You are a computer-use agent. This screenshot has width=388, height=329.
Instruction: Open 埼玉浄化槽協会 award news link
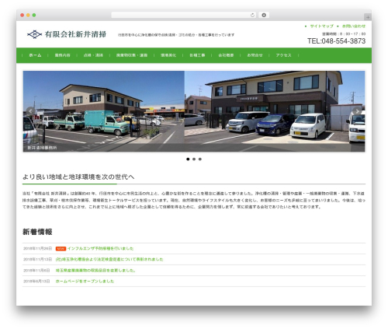coord(109,260)
